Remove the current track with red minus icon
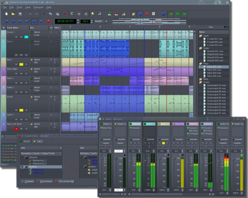 tap(117, 14)
